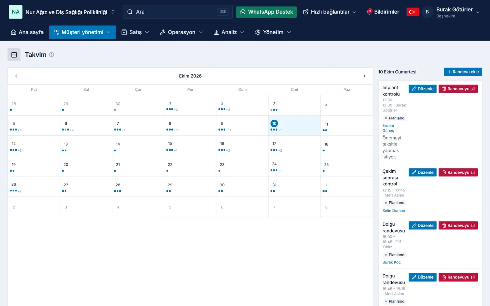
Task: Delete the İmplant kontrolü appointment
Action: coord(458,89)
